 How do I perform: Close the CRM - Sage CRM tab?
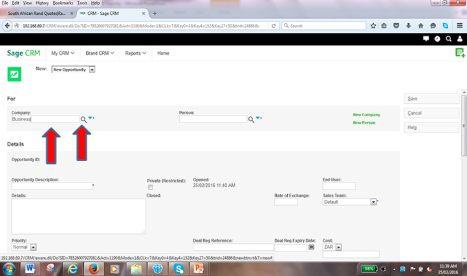(144, 14)
